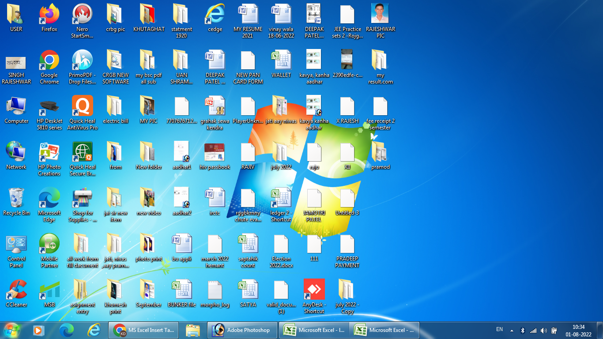
Task: Open the Control Panel icon
Action: tap(16, 251)
